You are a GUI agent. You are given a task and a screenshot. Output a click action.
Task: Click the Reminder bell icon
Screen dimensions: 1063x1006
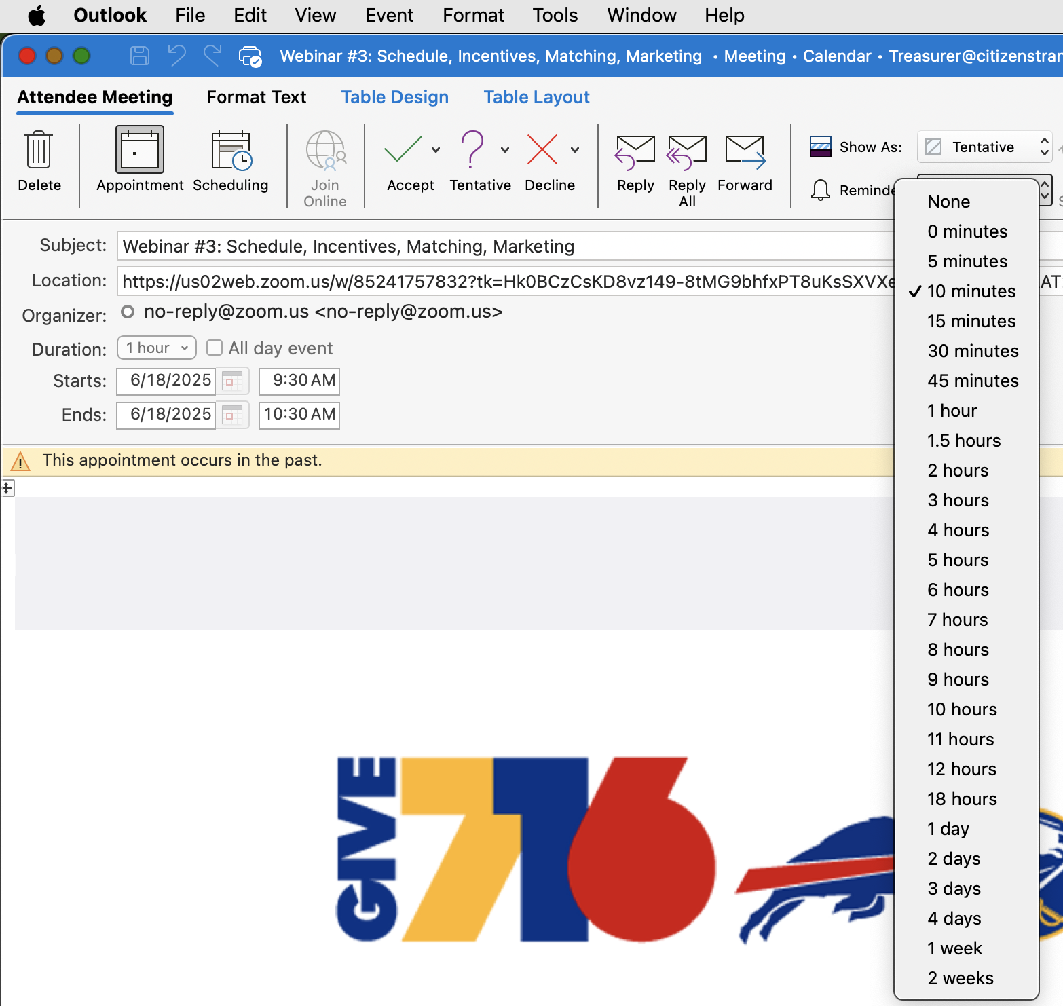click(x=821, y=190)
